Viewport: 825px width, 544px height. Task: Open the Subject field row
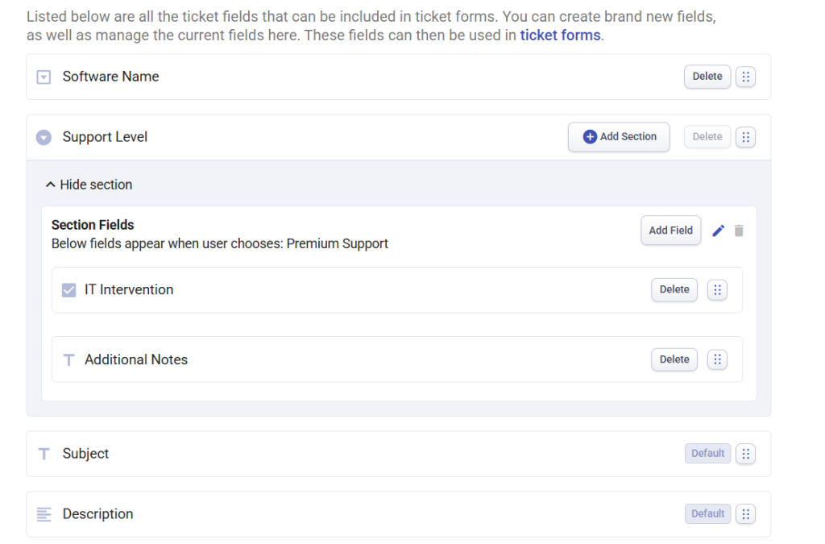(x=398, y=454)
